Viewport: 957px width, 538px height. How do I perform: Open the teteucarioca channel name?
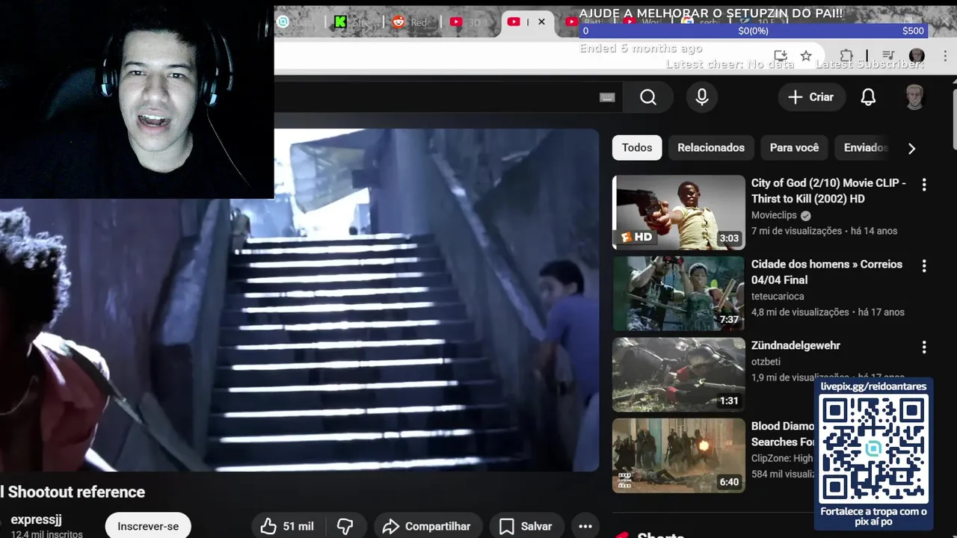click(x=778, y=296)
